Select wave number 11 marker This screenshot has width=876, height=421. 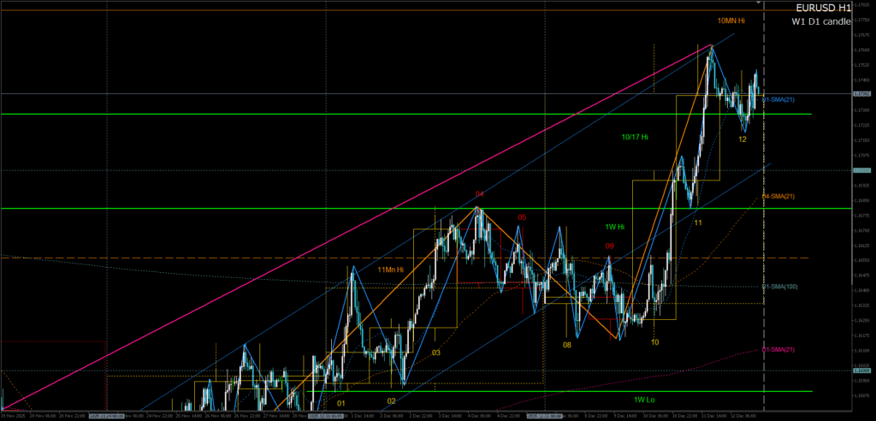(698, 222)
